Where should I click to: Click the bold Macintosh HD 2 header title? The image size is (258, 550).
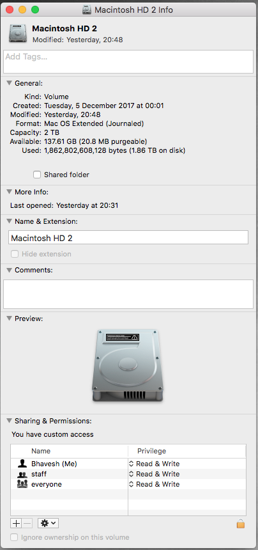(x=64, y=29)
